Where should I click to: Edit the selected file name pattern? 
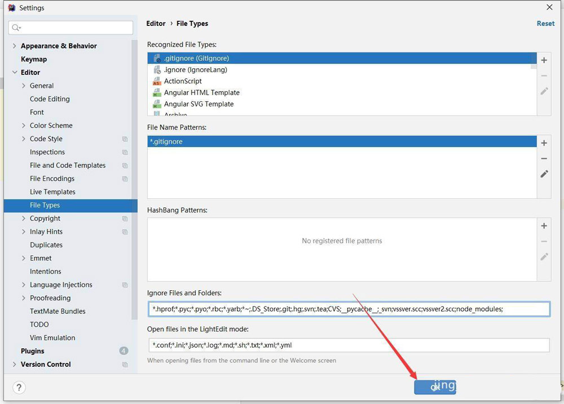[x=544, y=174]
